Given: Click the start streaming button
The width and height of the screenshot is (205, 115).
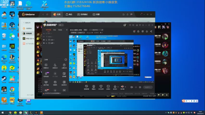Looking at the screenshot, I should pos(148,87).
